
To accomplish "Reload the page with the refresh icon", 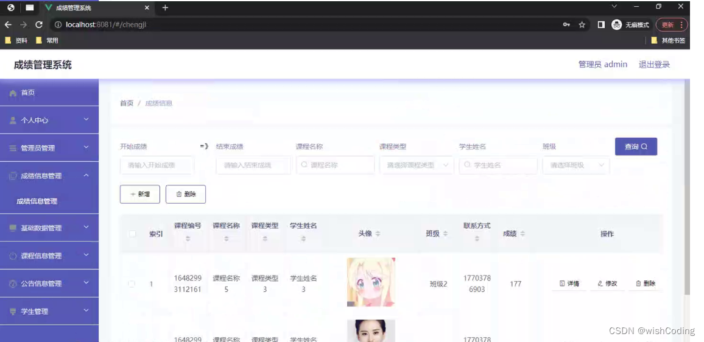I will click(39, 25).
